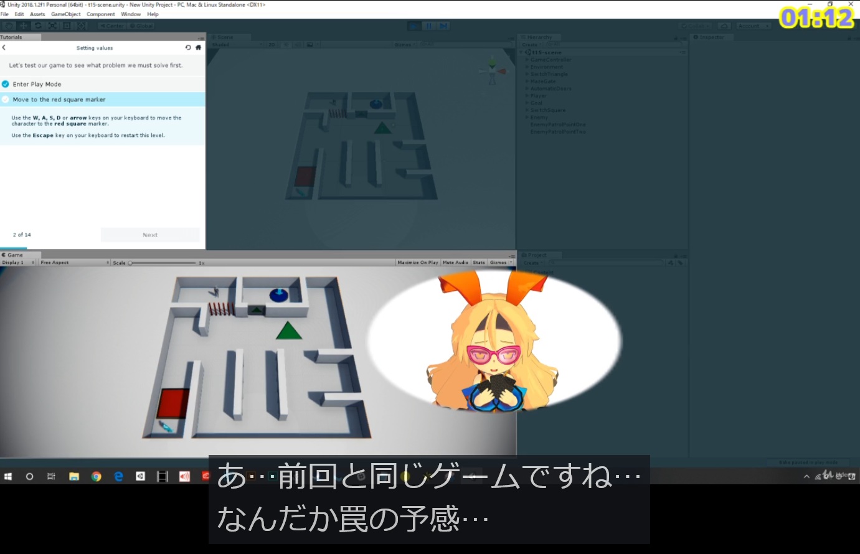This screenshot has width=860, height=554.
Task: Expand the Player object in Hierarchy
Action: [527, 96]
